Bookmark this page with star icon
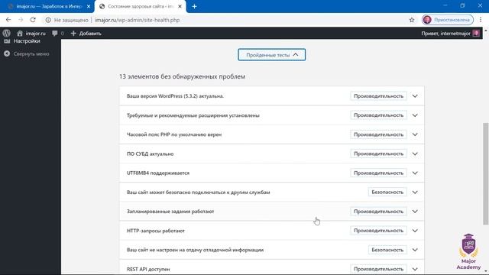The width and height of the screenshot is (489, 275). pyautogui.click(x=412, y=20)
